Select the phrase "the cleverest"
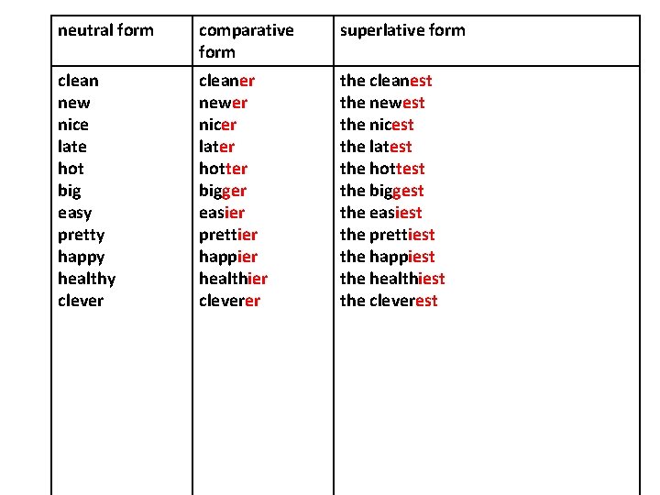The image size is (660, 495). pyautogui.click(x=389, y=301)
